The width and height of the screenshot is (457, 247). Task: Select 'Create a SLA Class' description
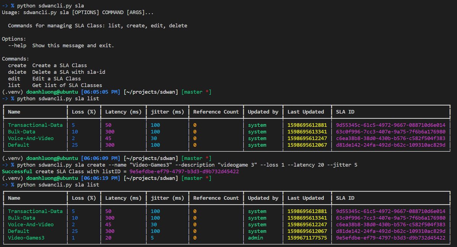pos(59,65)
